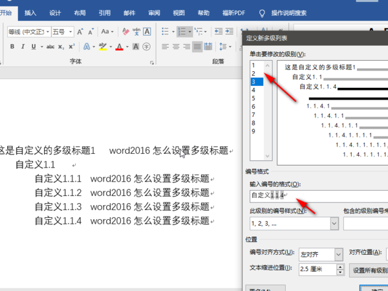Switch to 设计 ribbon tab
The height and width of the screenshot is (291, 388).
[x=55, y=13]
